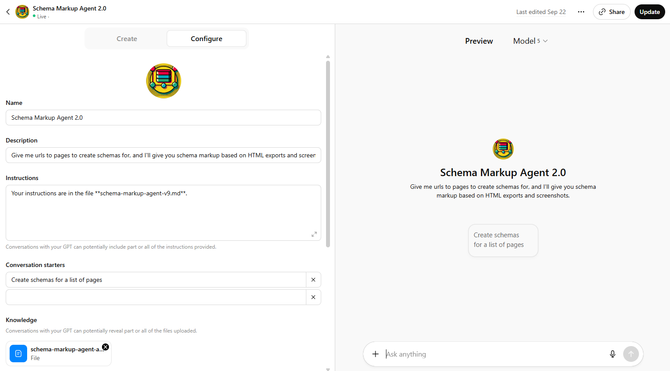Click the Share link icon
The height and width of the screenshot is (371, 670).
(x=601, y=12)
